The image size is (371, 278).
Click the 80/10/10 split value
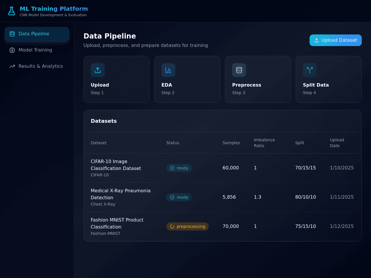pos(305,197)
